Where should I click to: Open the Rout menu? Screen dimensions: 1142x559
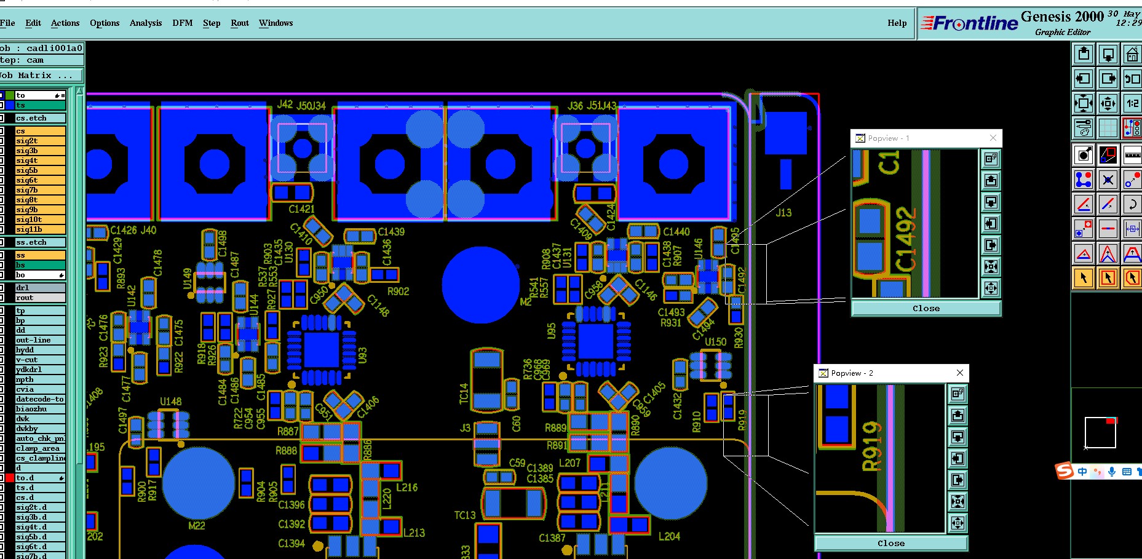pos(240,23)
